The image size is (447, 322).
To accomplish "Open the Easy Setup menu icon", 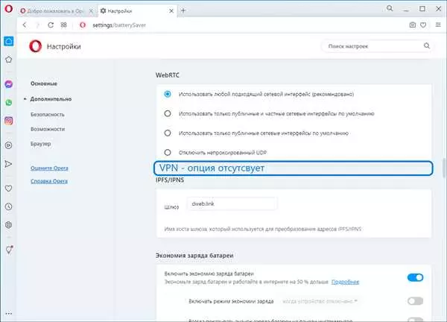I will pyautogui.click(x=438, y=25).
